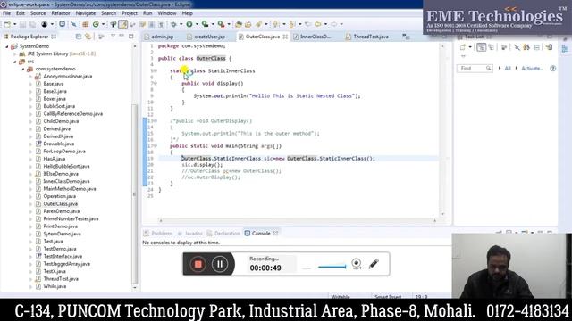Click the Back navigation arrow icon

tap(318, 24)
